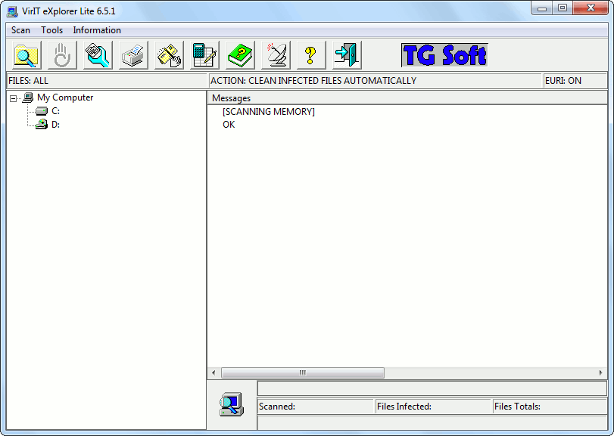
Task: Click the horizontal scrollbar left arrow
Action: tap(213, 373)
